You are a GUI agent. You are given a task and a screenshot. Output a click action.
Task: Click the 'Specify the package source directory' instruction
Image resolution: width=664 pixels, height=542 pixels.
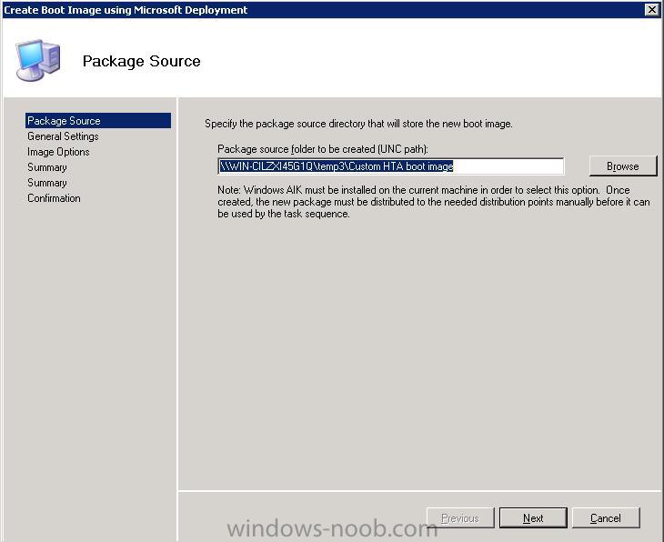[358, 124]
